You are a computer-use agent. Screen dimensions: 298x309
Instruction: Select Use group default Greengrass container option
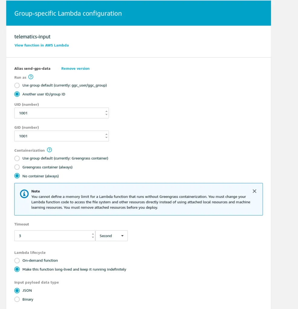click(x=17, y=158)
